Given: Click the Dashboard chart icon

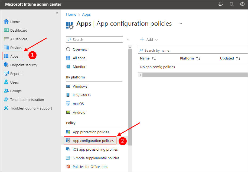Looking at the screenshot, I should 6,30.
